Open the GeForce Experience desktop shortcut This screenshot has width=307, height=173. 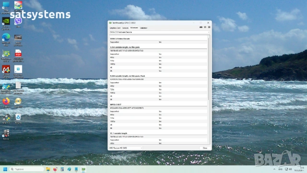(x=6, y=24)
